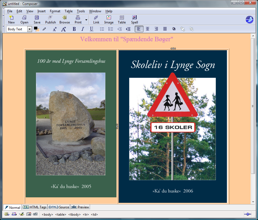Screen dimensions: 258x220
Task: Click the highlighter pen icon
Action: coord(44,29)
